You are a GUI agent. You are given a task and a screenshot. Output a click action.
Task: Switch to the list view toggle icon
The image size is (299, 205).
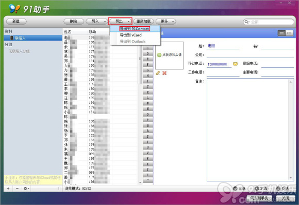coord(289,33)
